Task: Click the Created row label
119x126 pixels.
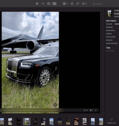Action: pyautogui.click(x=109, y=24)
